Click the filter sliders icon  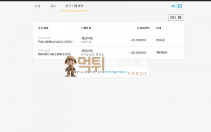pos(180,18)
